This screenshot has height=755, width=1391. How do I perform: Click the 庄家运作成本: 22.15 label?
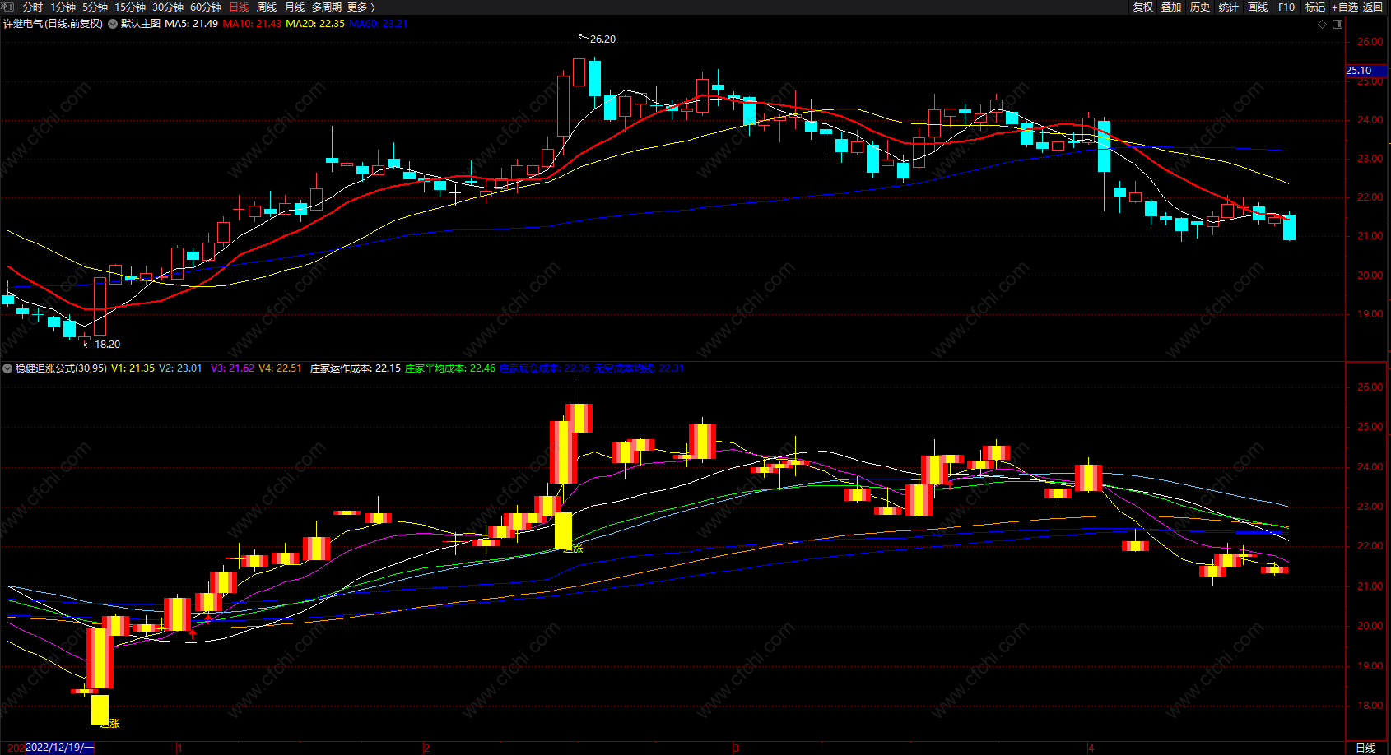(356, 368)
